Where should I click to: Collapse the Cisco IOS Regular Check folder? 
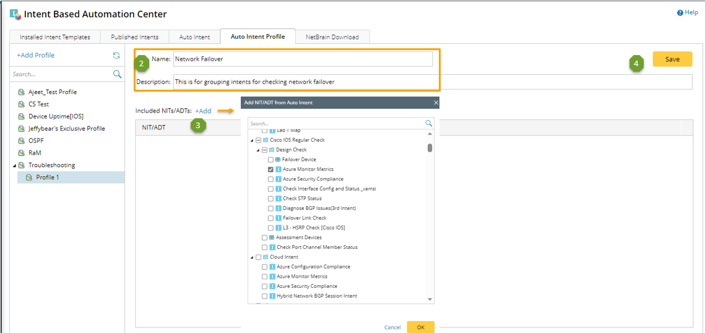[252, 141]
